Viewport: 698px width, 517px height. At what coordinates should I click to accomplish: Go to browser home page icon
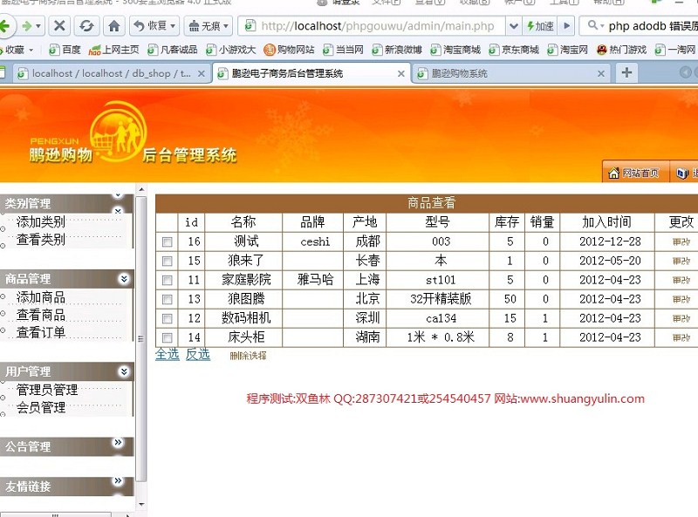coord(113,26)
